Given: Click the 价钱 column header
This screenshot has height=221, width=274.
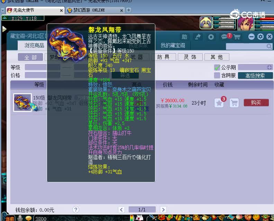Looking at the screenshot, I should pyautogui.click(x=167, y=85).
